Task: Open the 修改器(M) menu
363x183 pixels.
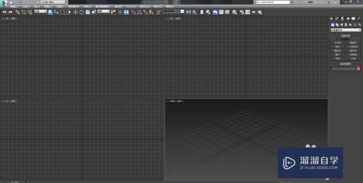Action: pos(74,7)
